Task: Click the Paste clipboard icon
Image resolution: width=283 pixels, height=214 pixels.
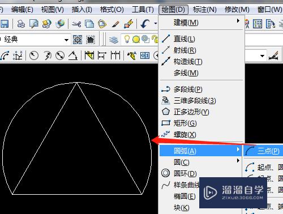Action: (102, 24)
